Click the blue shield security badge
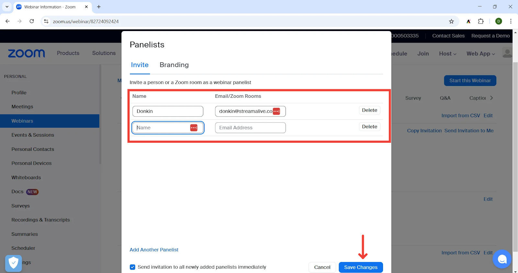Screen dimensions: 518x273 tap(14, 263)
